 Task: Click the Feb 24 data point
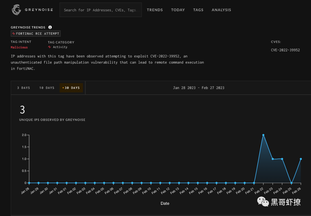282,159
